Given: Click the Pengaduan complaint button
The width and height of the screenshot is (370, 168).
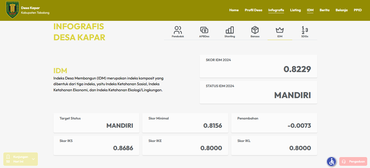Looking at the screenshot, I should point(353,161).
